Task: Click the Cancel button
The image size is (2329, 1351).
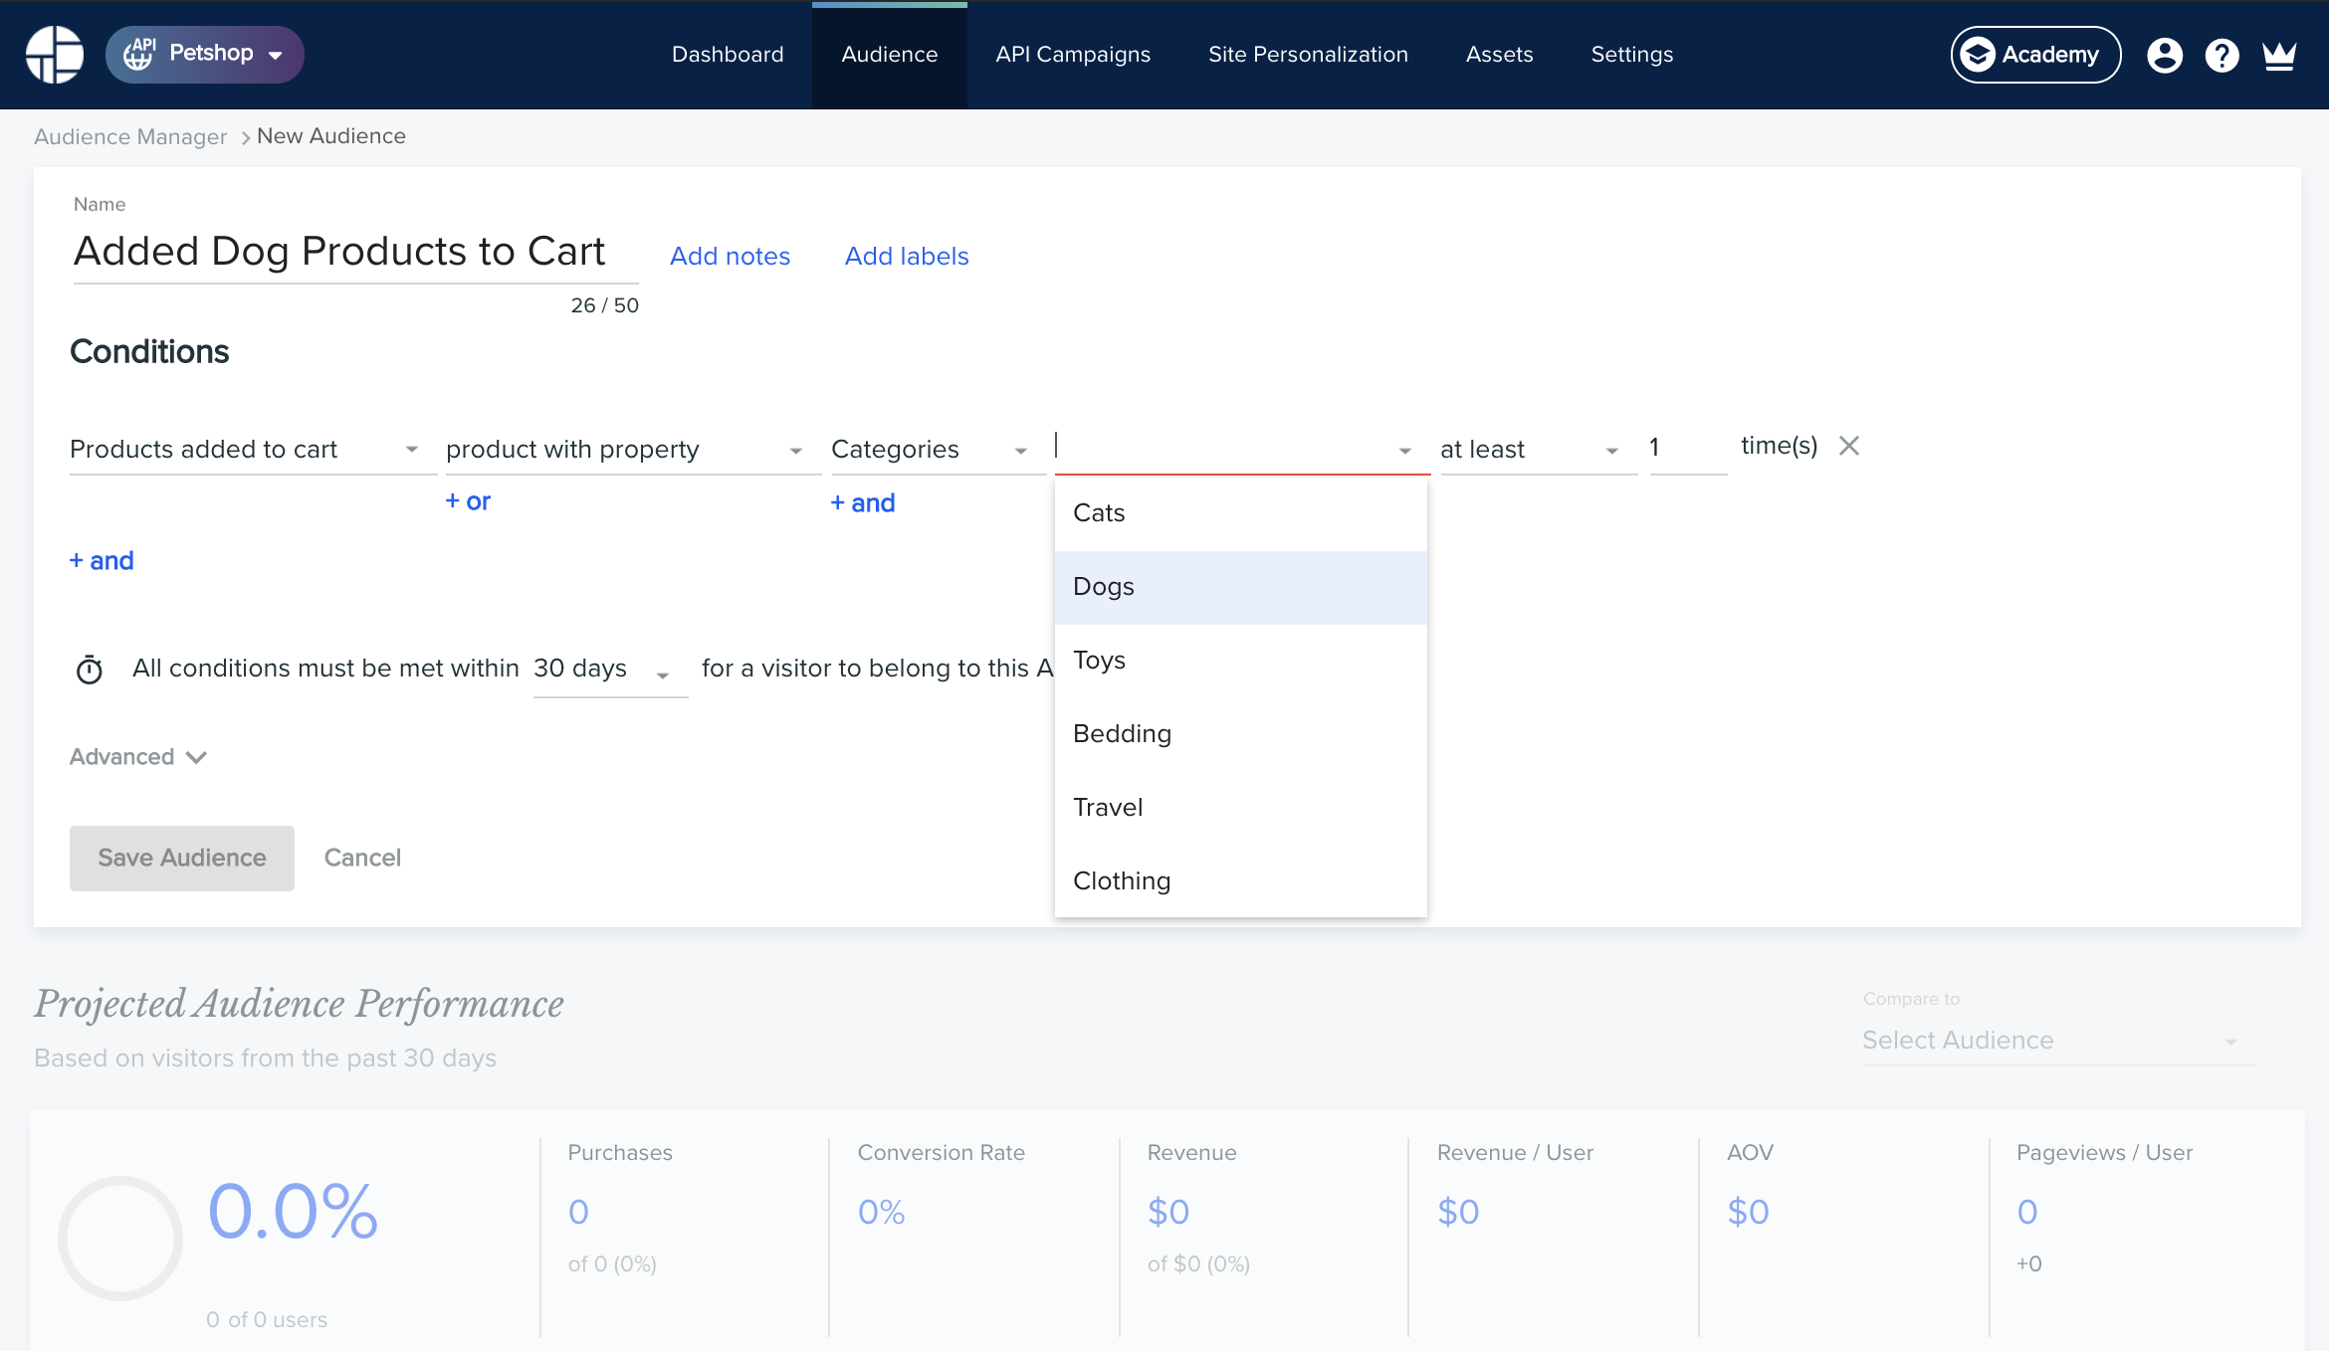Action: click(362, 859)
